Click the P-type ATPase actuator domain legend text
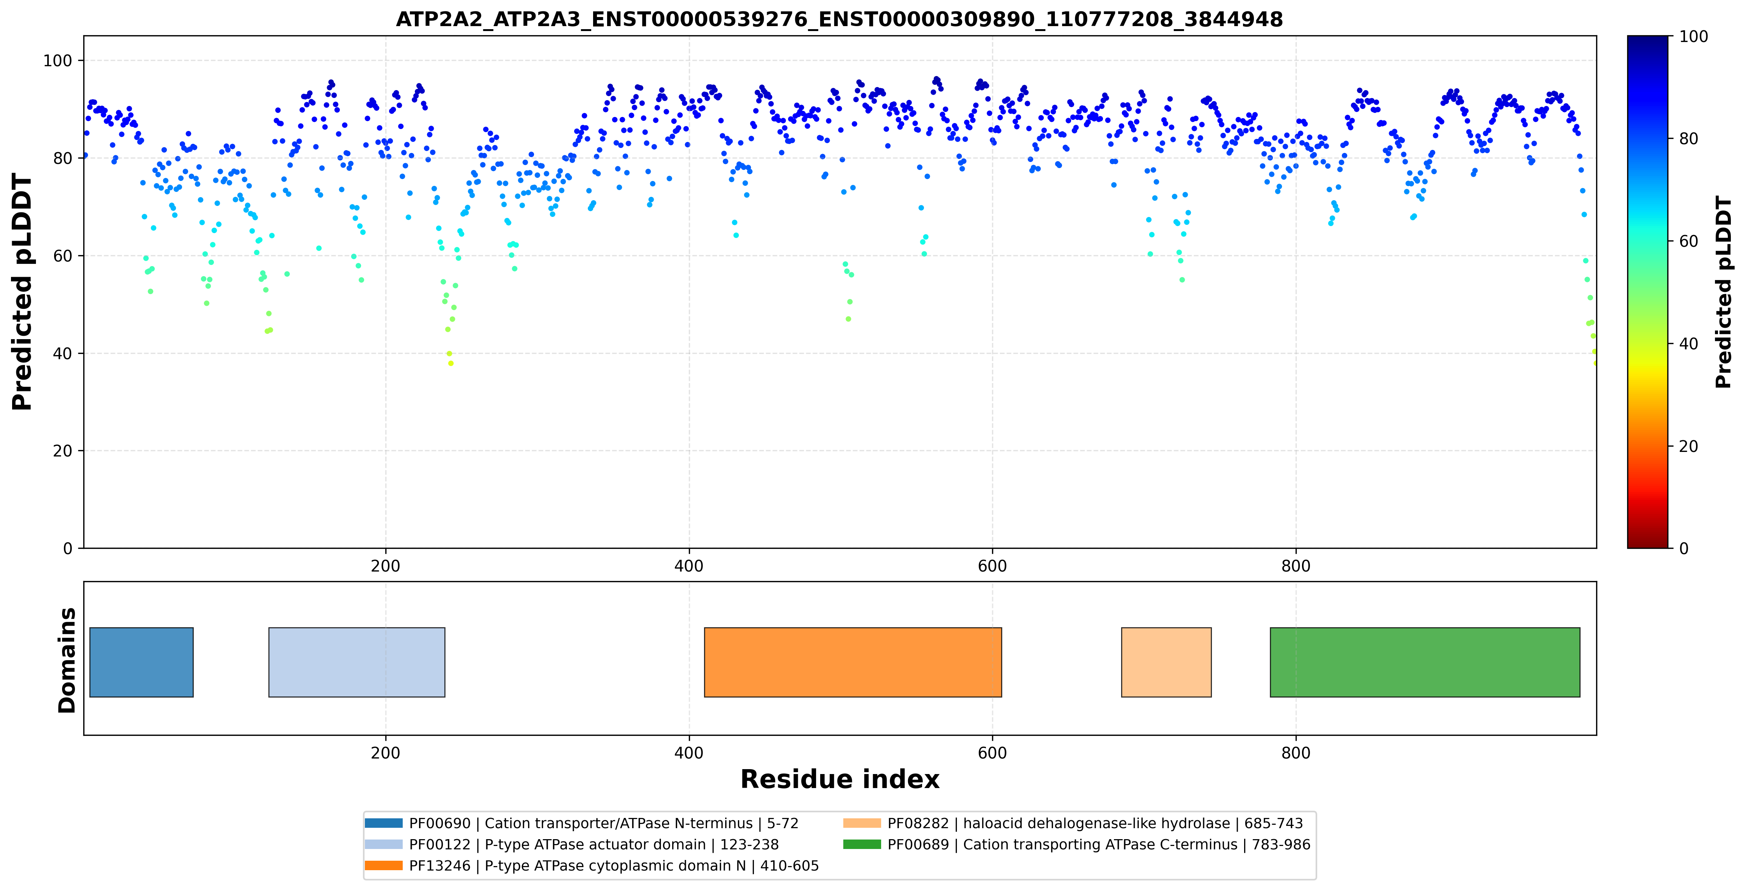This screenshot has width=1746, height=891. tap(595, 844)
